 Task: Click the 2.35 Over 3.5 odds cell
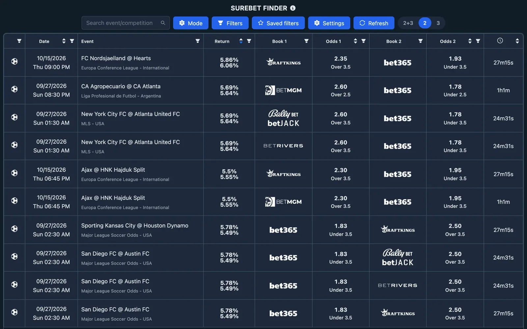(x=341, y=63)
